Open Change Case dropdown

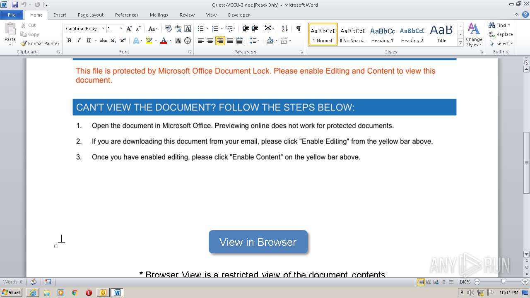pos(153,29)
